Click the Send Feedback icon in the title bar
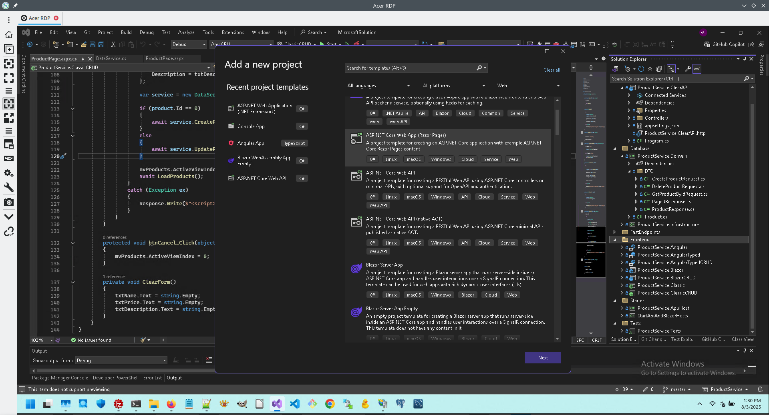 761,44
